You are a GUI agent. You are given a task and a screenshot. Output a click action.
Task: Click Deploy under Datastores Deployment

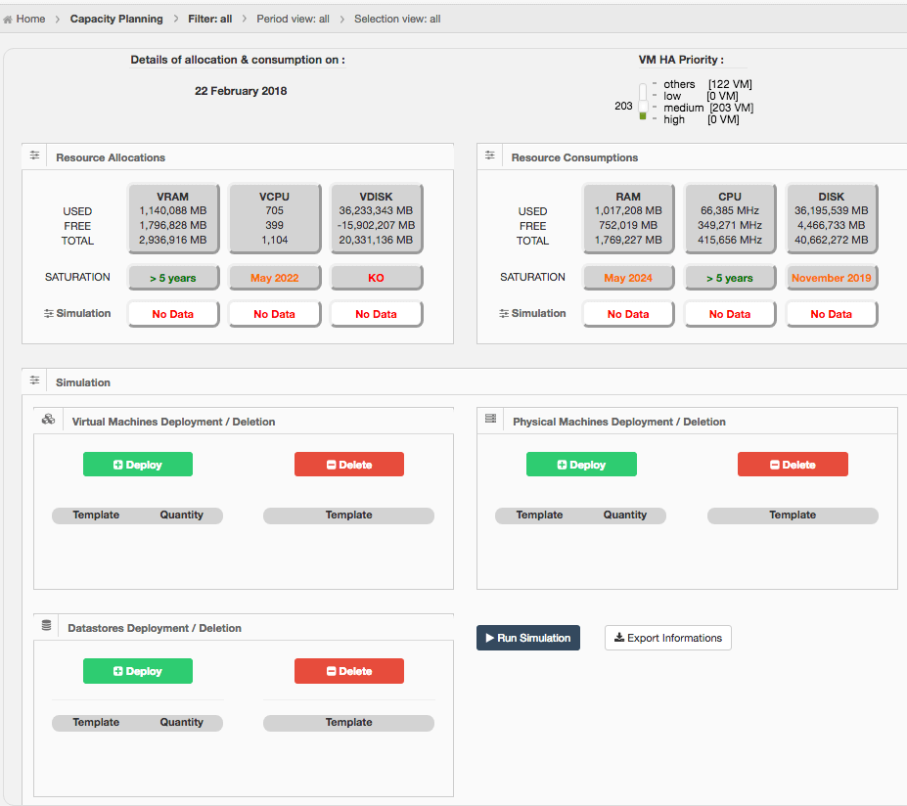click(x=138, y=671)
